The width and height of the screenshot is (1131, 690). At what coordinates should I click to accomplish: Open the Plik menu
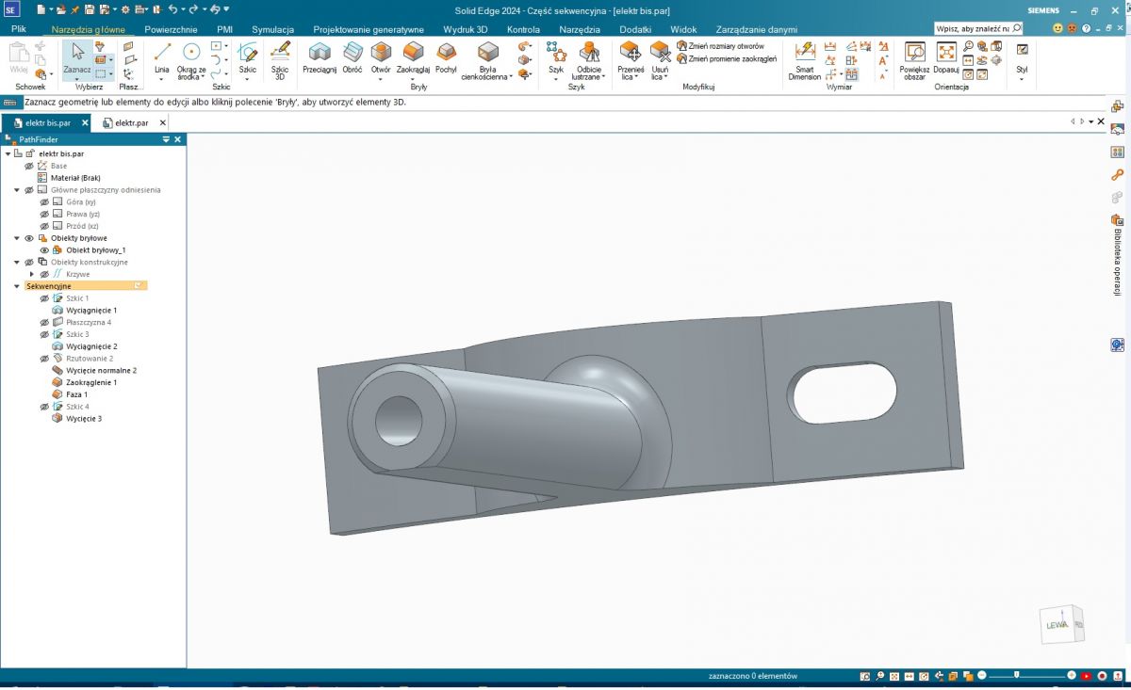coord(18,29)
